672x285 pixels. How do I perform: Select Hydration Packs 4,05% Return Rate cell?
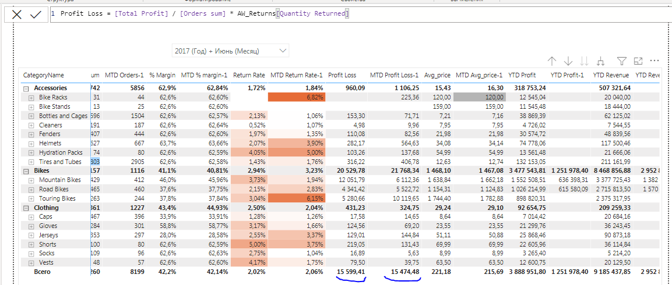pos(248,153)
